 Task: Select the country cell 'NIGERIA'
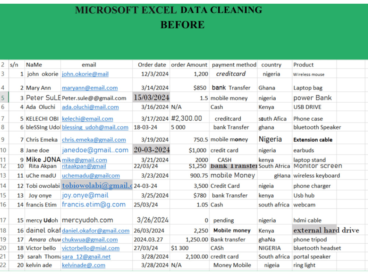(275, 248)
